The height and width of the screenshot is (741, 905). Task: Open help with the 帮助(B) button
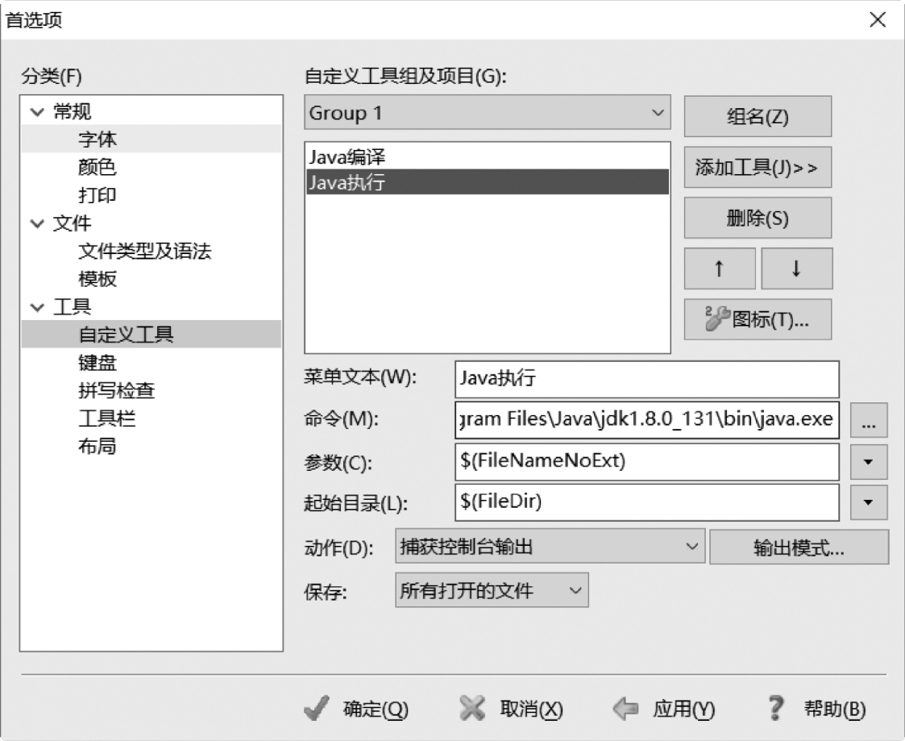tap(816, 709)
